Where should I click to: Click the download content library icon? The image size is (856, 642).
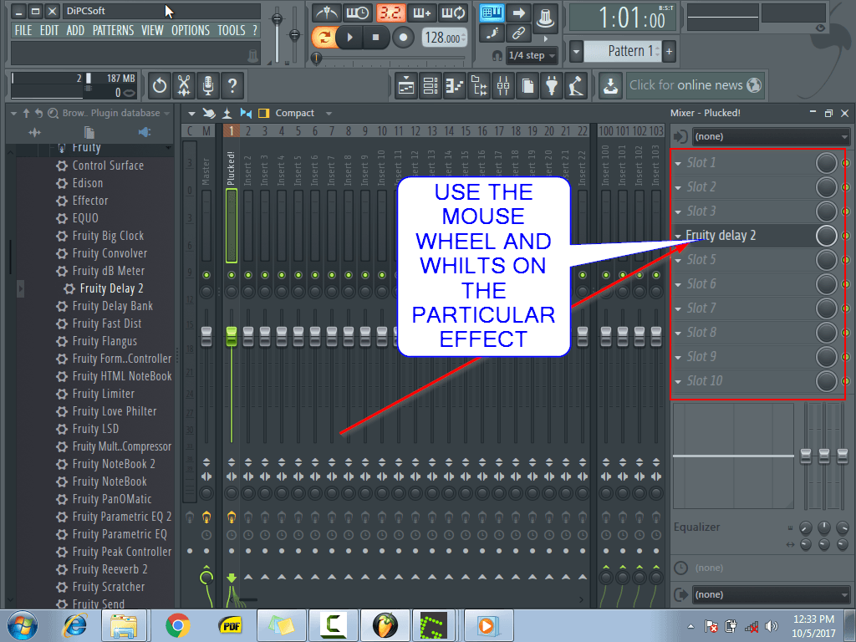click(610, 86)
